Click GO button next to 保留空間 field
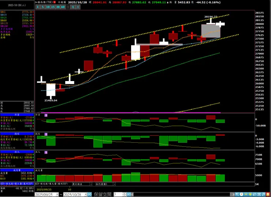Image resolution: width=271 pixels, height=197 pixels. pyautogui.click(x=129, y=194)
